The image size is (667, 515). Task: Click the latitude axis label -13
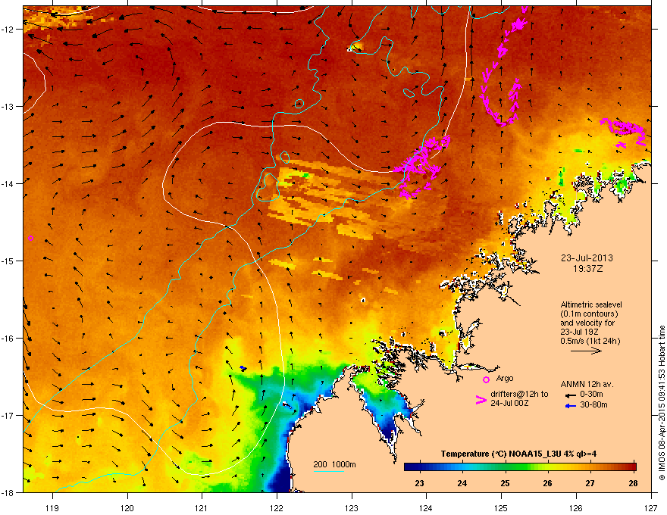click(x=8, y=106)
